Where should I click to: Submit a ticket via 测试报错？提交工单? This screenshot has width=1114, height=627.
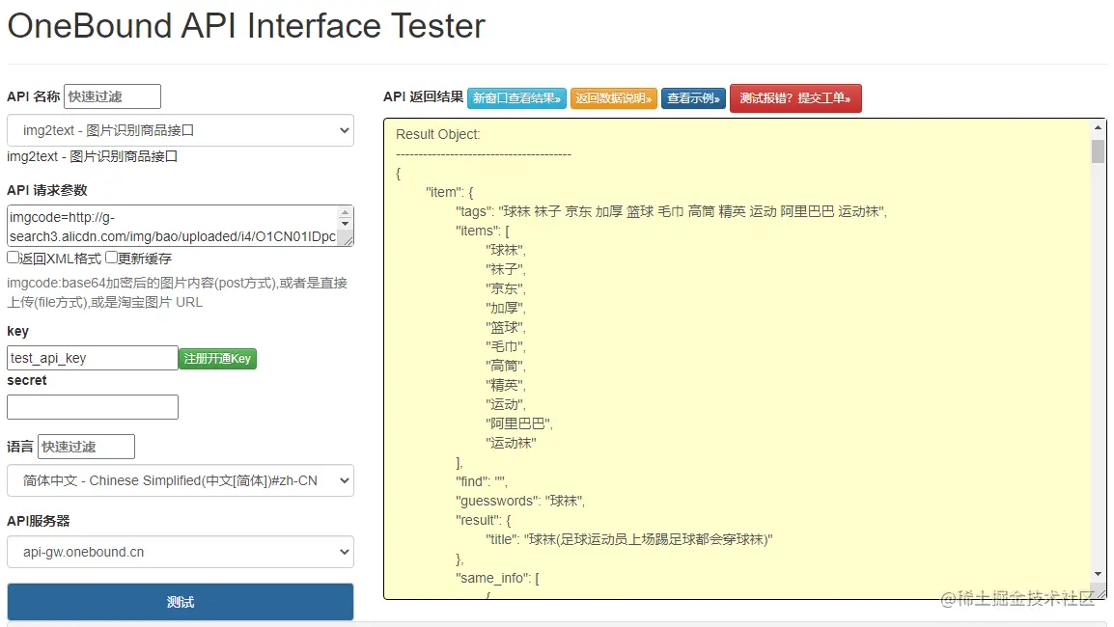coord(795,98)
